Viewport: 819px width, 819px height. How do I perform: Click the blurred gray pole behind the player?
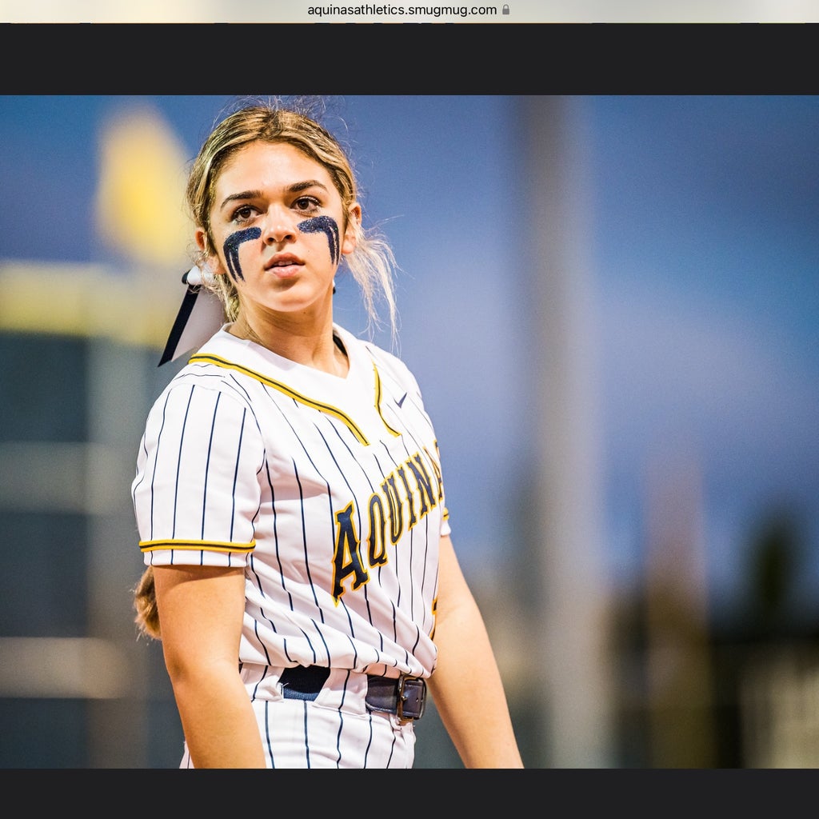pyautogui.click(x=560, y=400)
